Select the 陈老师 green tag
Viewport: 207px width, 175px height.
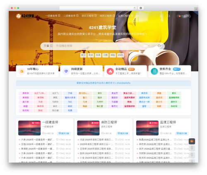[x=174, y=106]
